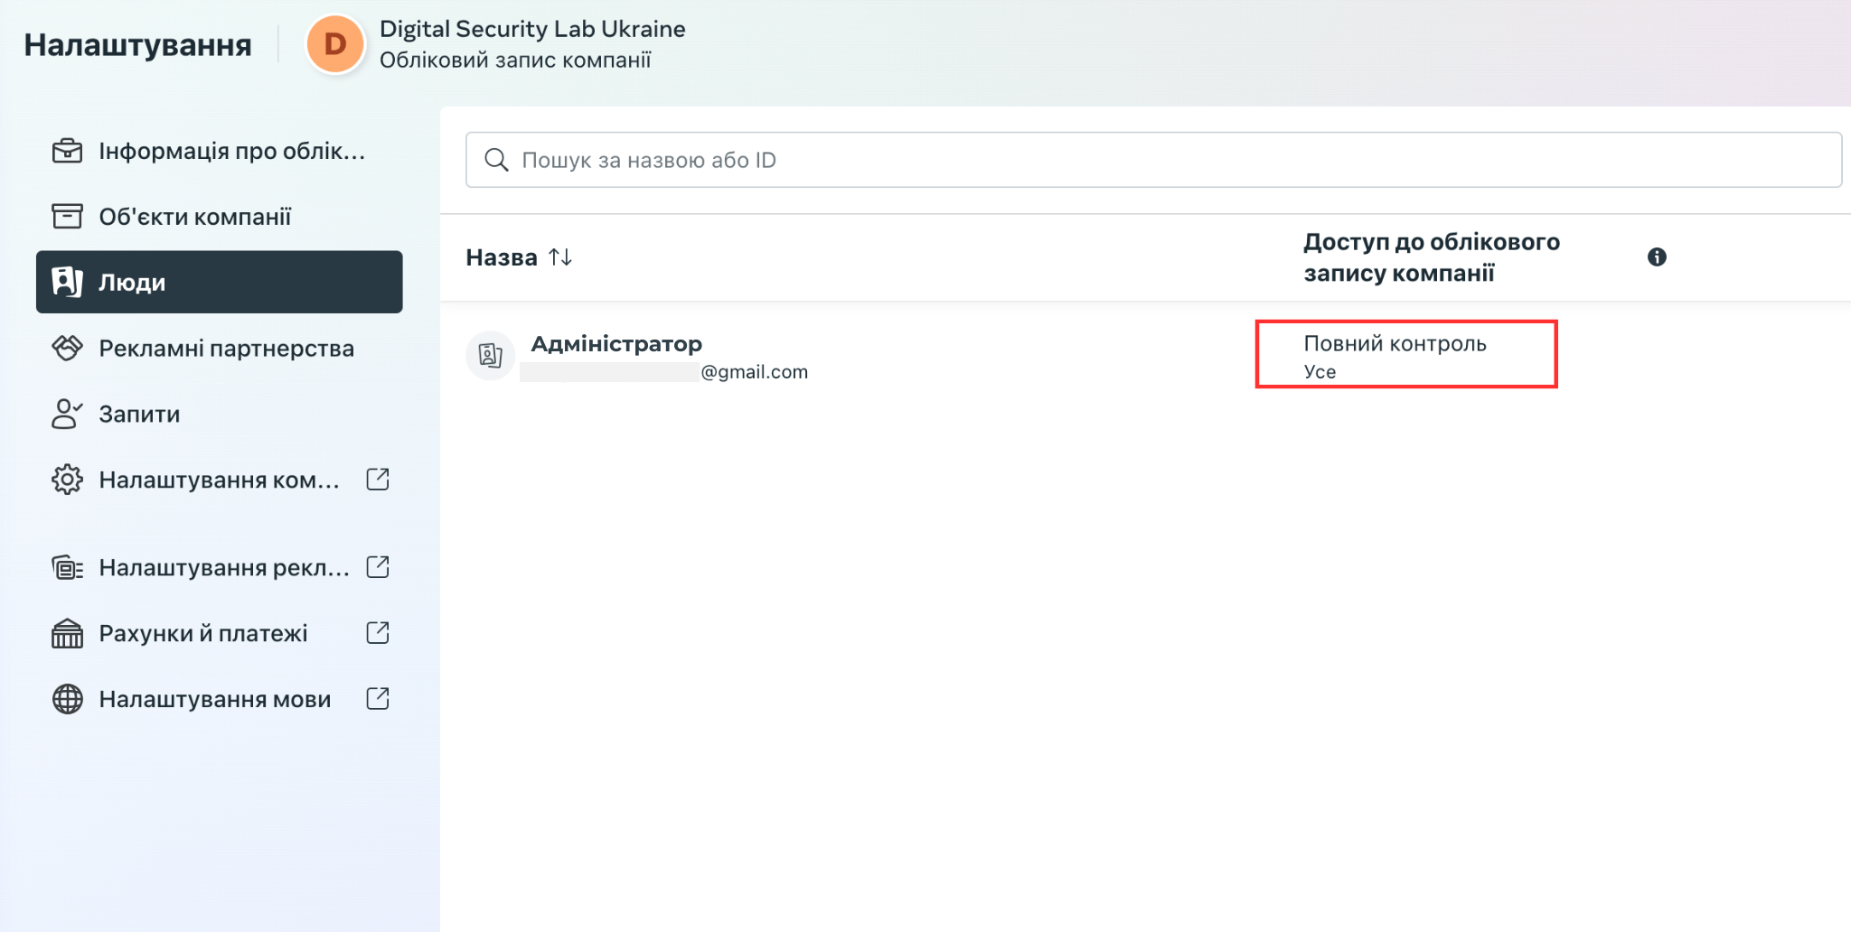Click the Налаштування page title

coord(137,44)
